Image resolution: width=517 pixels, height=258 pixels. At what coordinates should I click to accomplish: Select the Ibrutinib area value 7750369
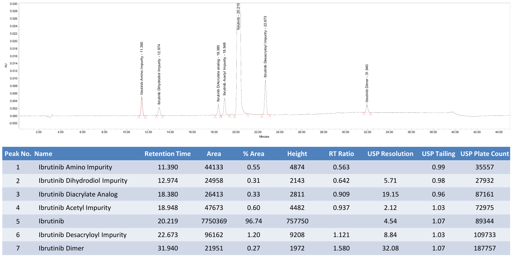(x=214, y=221)
